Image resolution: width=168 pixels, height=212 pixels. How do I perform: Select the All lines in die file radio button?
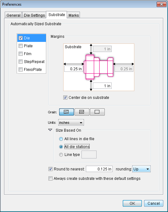[x=61, y=139]
